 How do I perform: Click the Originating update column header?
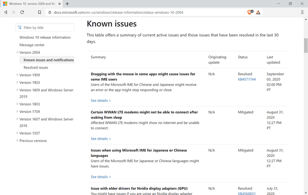pyautogui.click(x=217, y=60)
